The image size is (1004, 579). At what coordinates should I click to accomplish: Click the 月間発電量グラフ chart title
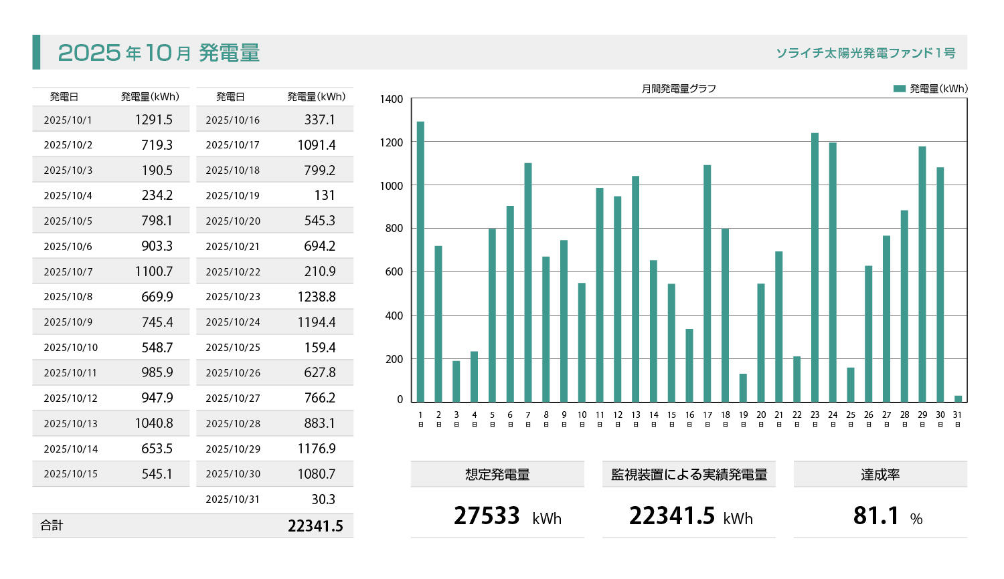click(679, 88)
